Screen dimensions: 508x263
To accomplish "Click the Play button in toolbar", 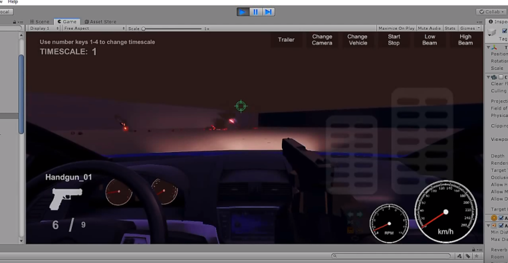I will click(x=243, y=12).
